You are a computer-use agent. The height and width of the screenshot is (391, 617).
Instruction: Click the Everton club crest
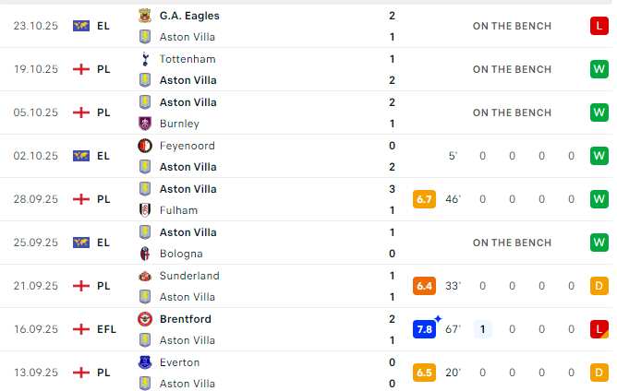coord(144,362)
